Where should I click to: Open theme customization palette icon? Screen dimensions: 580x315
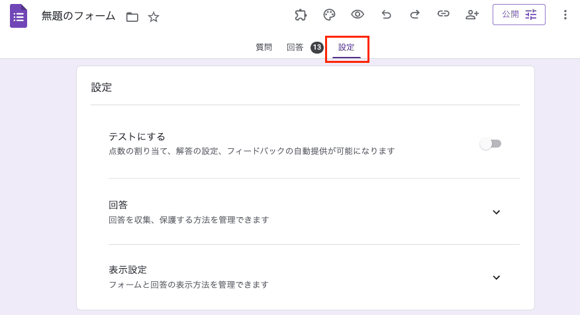click(329, 15)
